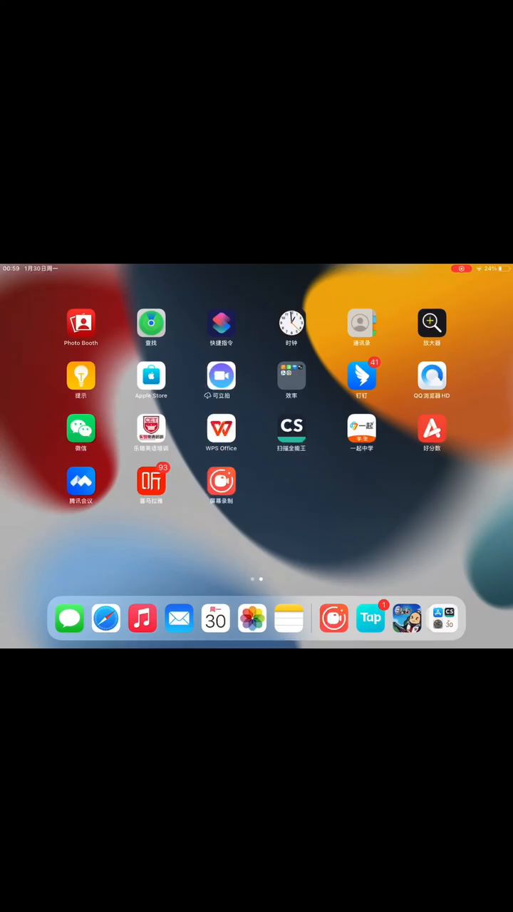Tap the home screen page indicator dots
Viewport: 513px width, 912px height.
(x=256, y=579)
